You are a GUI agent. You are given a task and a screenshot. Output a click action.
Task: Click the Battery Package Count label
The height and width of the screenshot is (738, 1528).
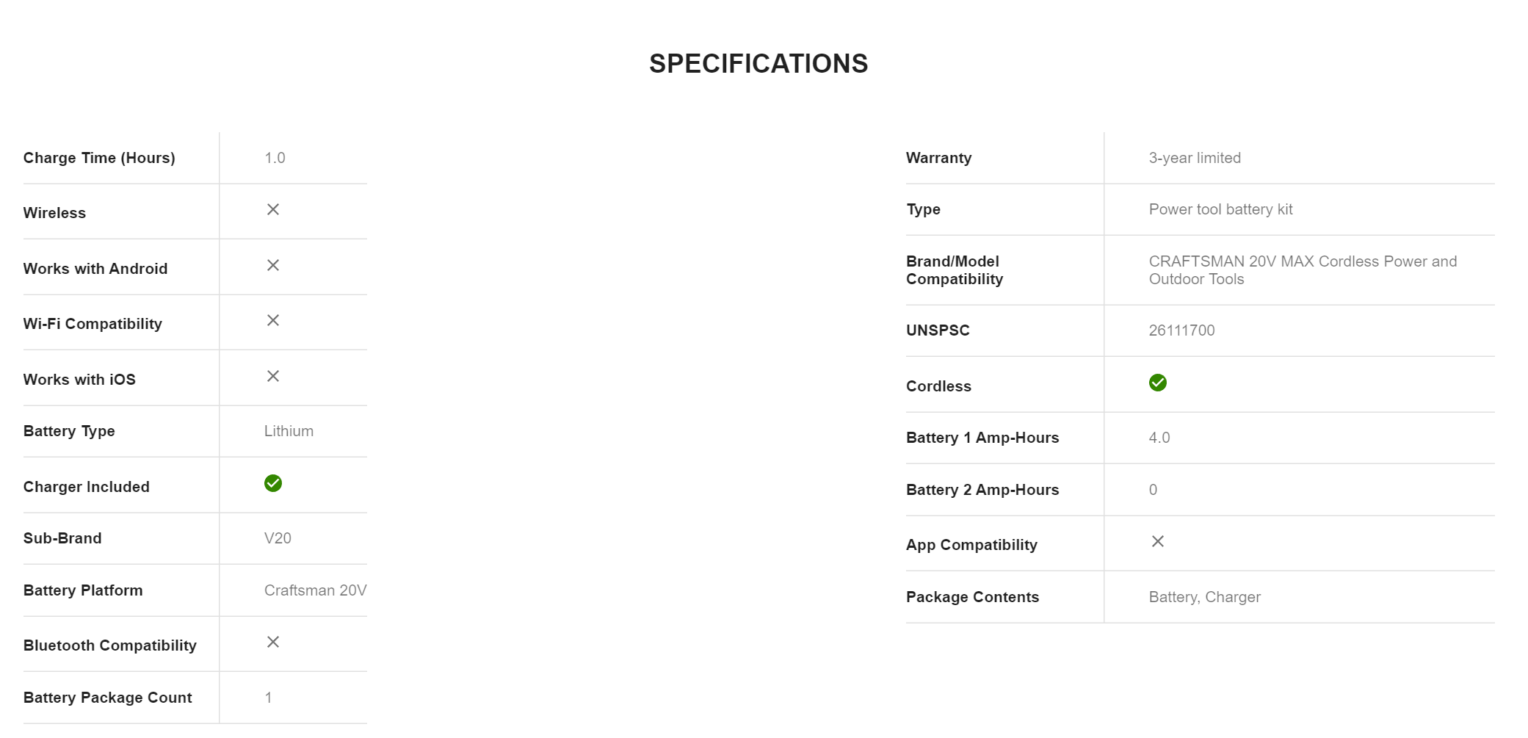click(x=108, y=698)
